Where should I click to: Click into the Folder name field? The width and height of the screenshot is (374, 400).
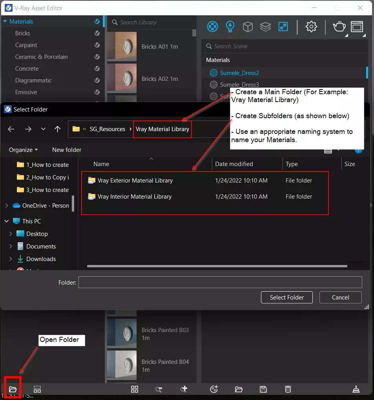coord(220,282)
